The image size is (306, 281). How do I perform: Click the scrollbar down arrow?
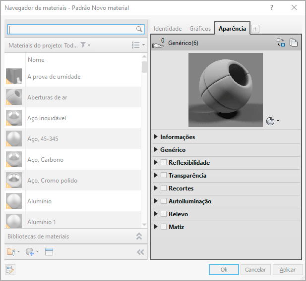144,225
